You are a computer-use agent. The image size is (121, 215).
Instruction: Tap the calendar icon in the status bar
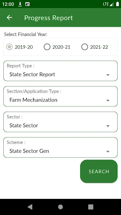click(27, 4)
